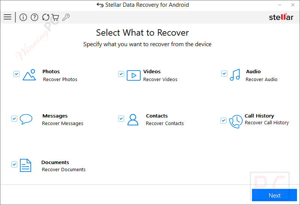Screen dimensions: 300x205
Task: Click the activation key icon
Action: point(66,17)
